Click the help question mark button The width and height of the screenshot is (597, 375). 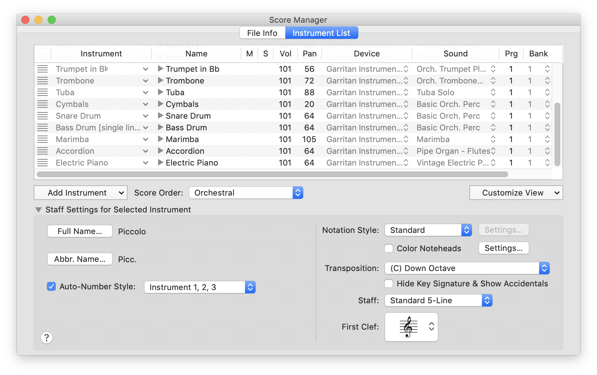(47, 338)
